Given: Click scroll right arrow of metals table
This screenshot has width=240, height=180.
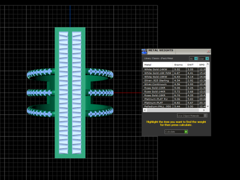Looking at the screenshot, I should pyautogui.click(x=203, y=110).
